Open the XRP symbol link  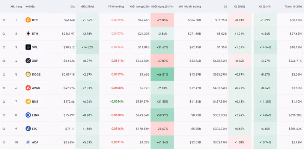[x=35, y=61]
